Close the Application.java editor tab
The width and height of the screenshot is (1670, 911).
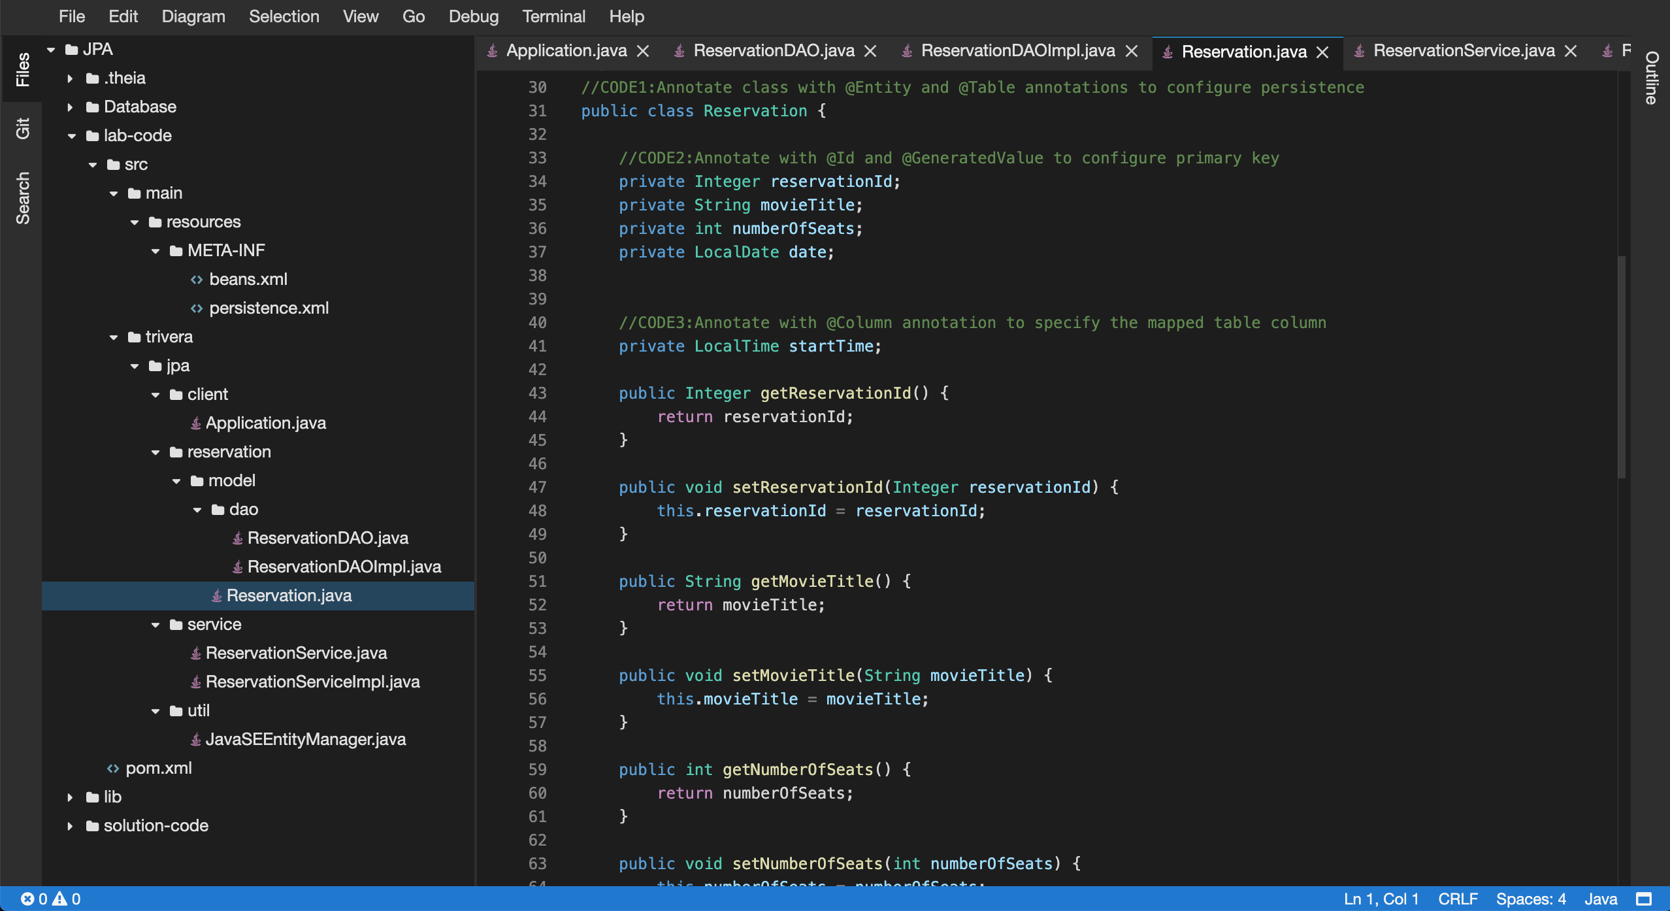click(x=643, y=51)
